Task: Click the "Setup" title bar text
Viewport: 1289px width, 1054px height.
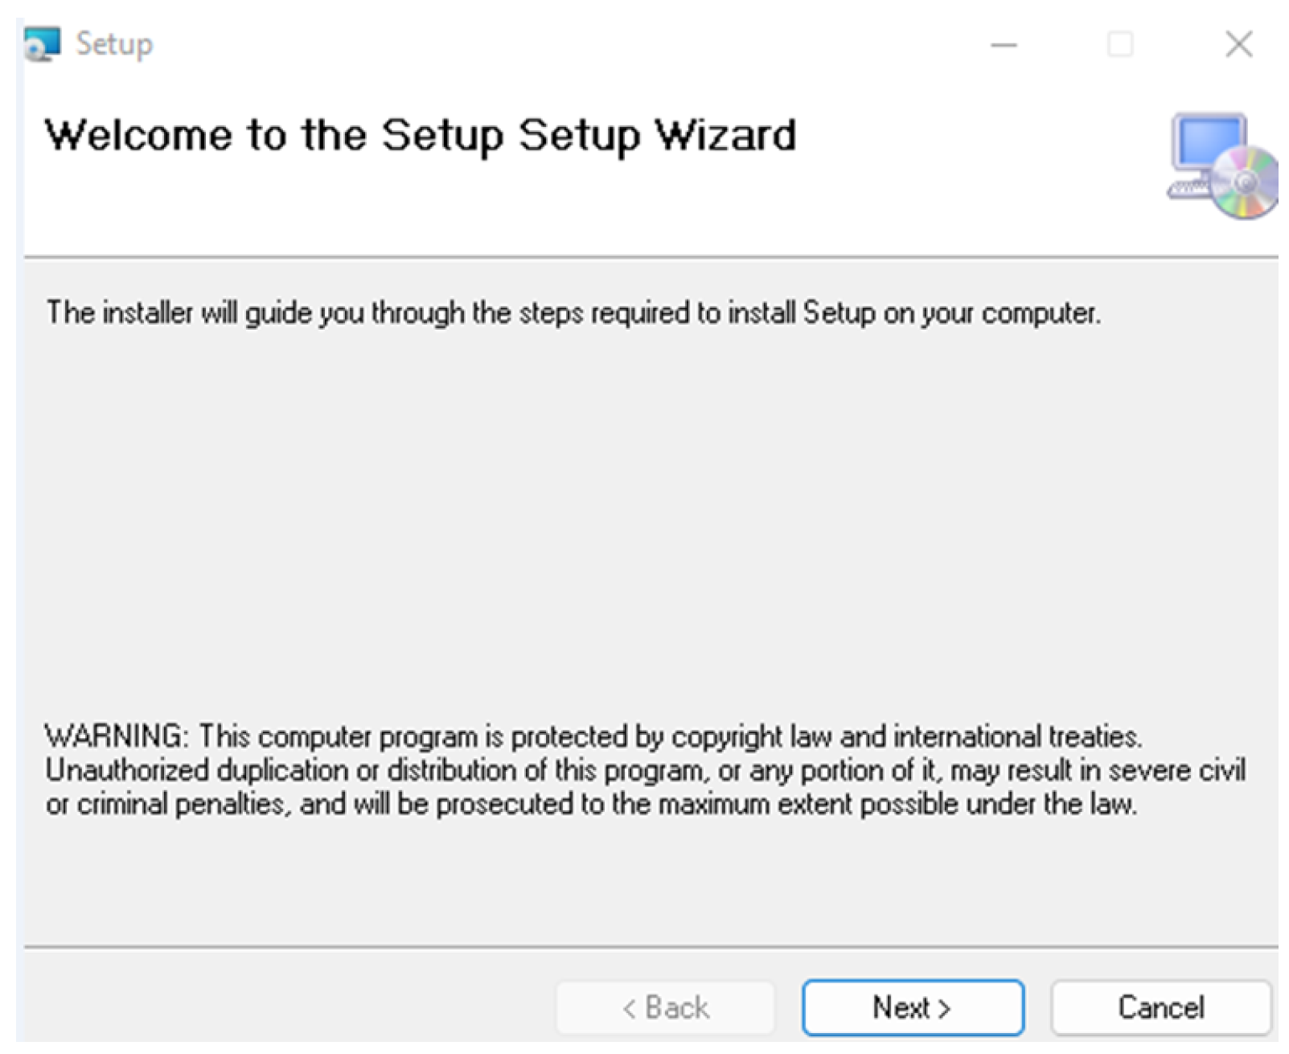Action: point(114,44)
